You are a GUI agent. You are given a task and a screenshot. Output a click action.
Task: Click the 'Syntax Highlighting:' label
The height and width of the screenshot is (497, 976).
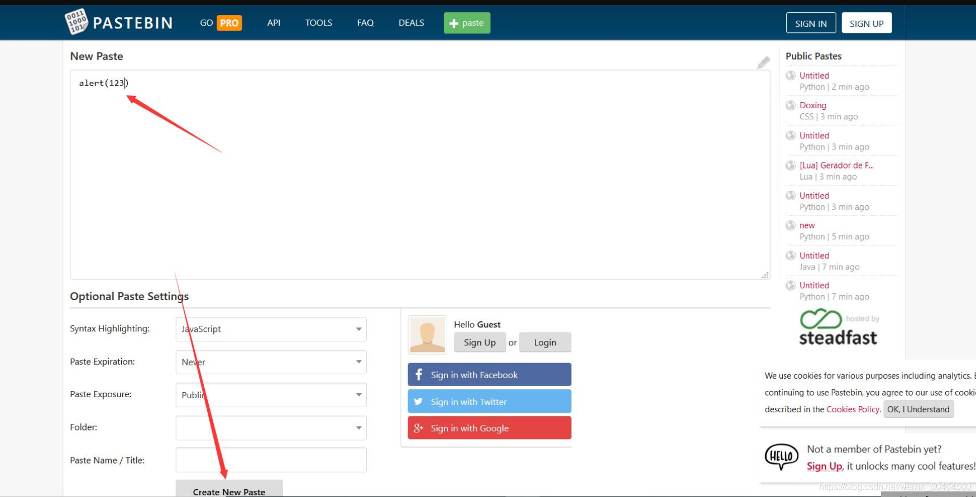click(109, 329)
